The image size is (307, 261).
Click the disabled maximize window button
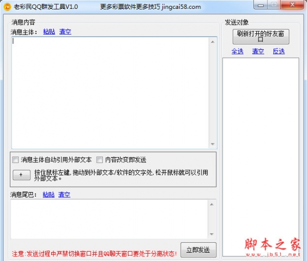[x=274, y=5]
